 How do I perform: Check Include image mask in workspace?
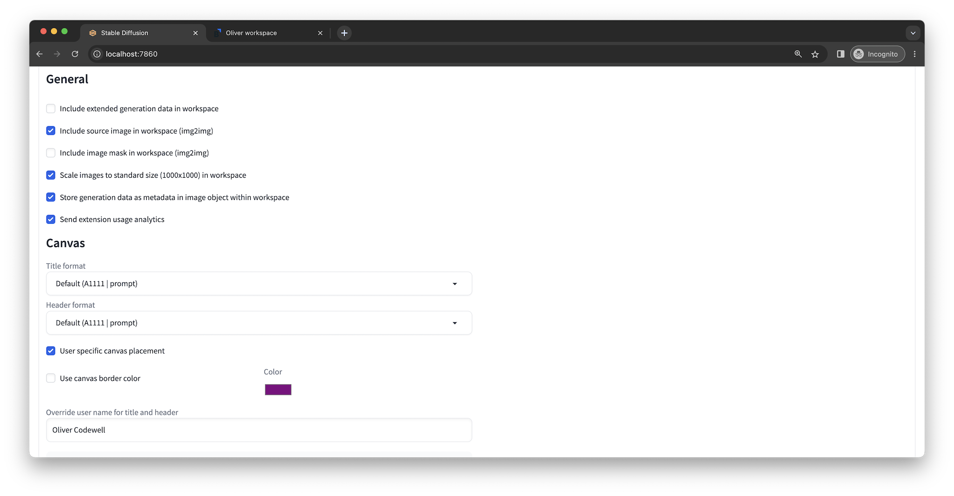[x=51, y=153]
